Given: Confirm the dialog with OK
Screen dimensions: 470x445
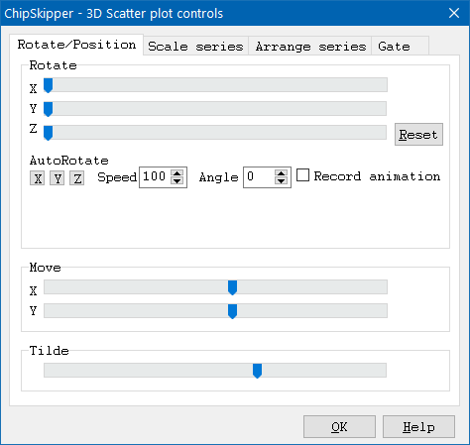Looking at the screenshot, I should tap(339, 427).
